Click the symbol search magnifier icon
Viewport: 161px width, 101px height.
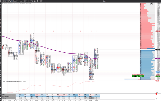[10, 1]
